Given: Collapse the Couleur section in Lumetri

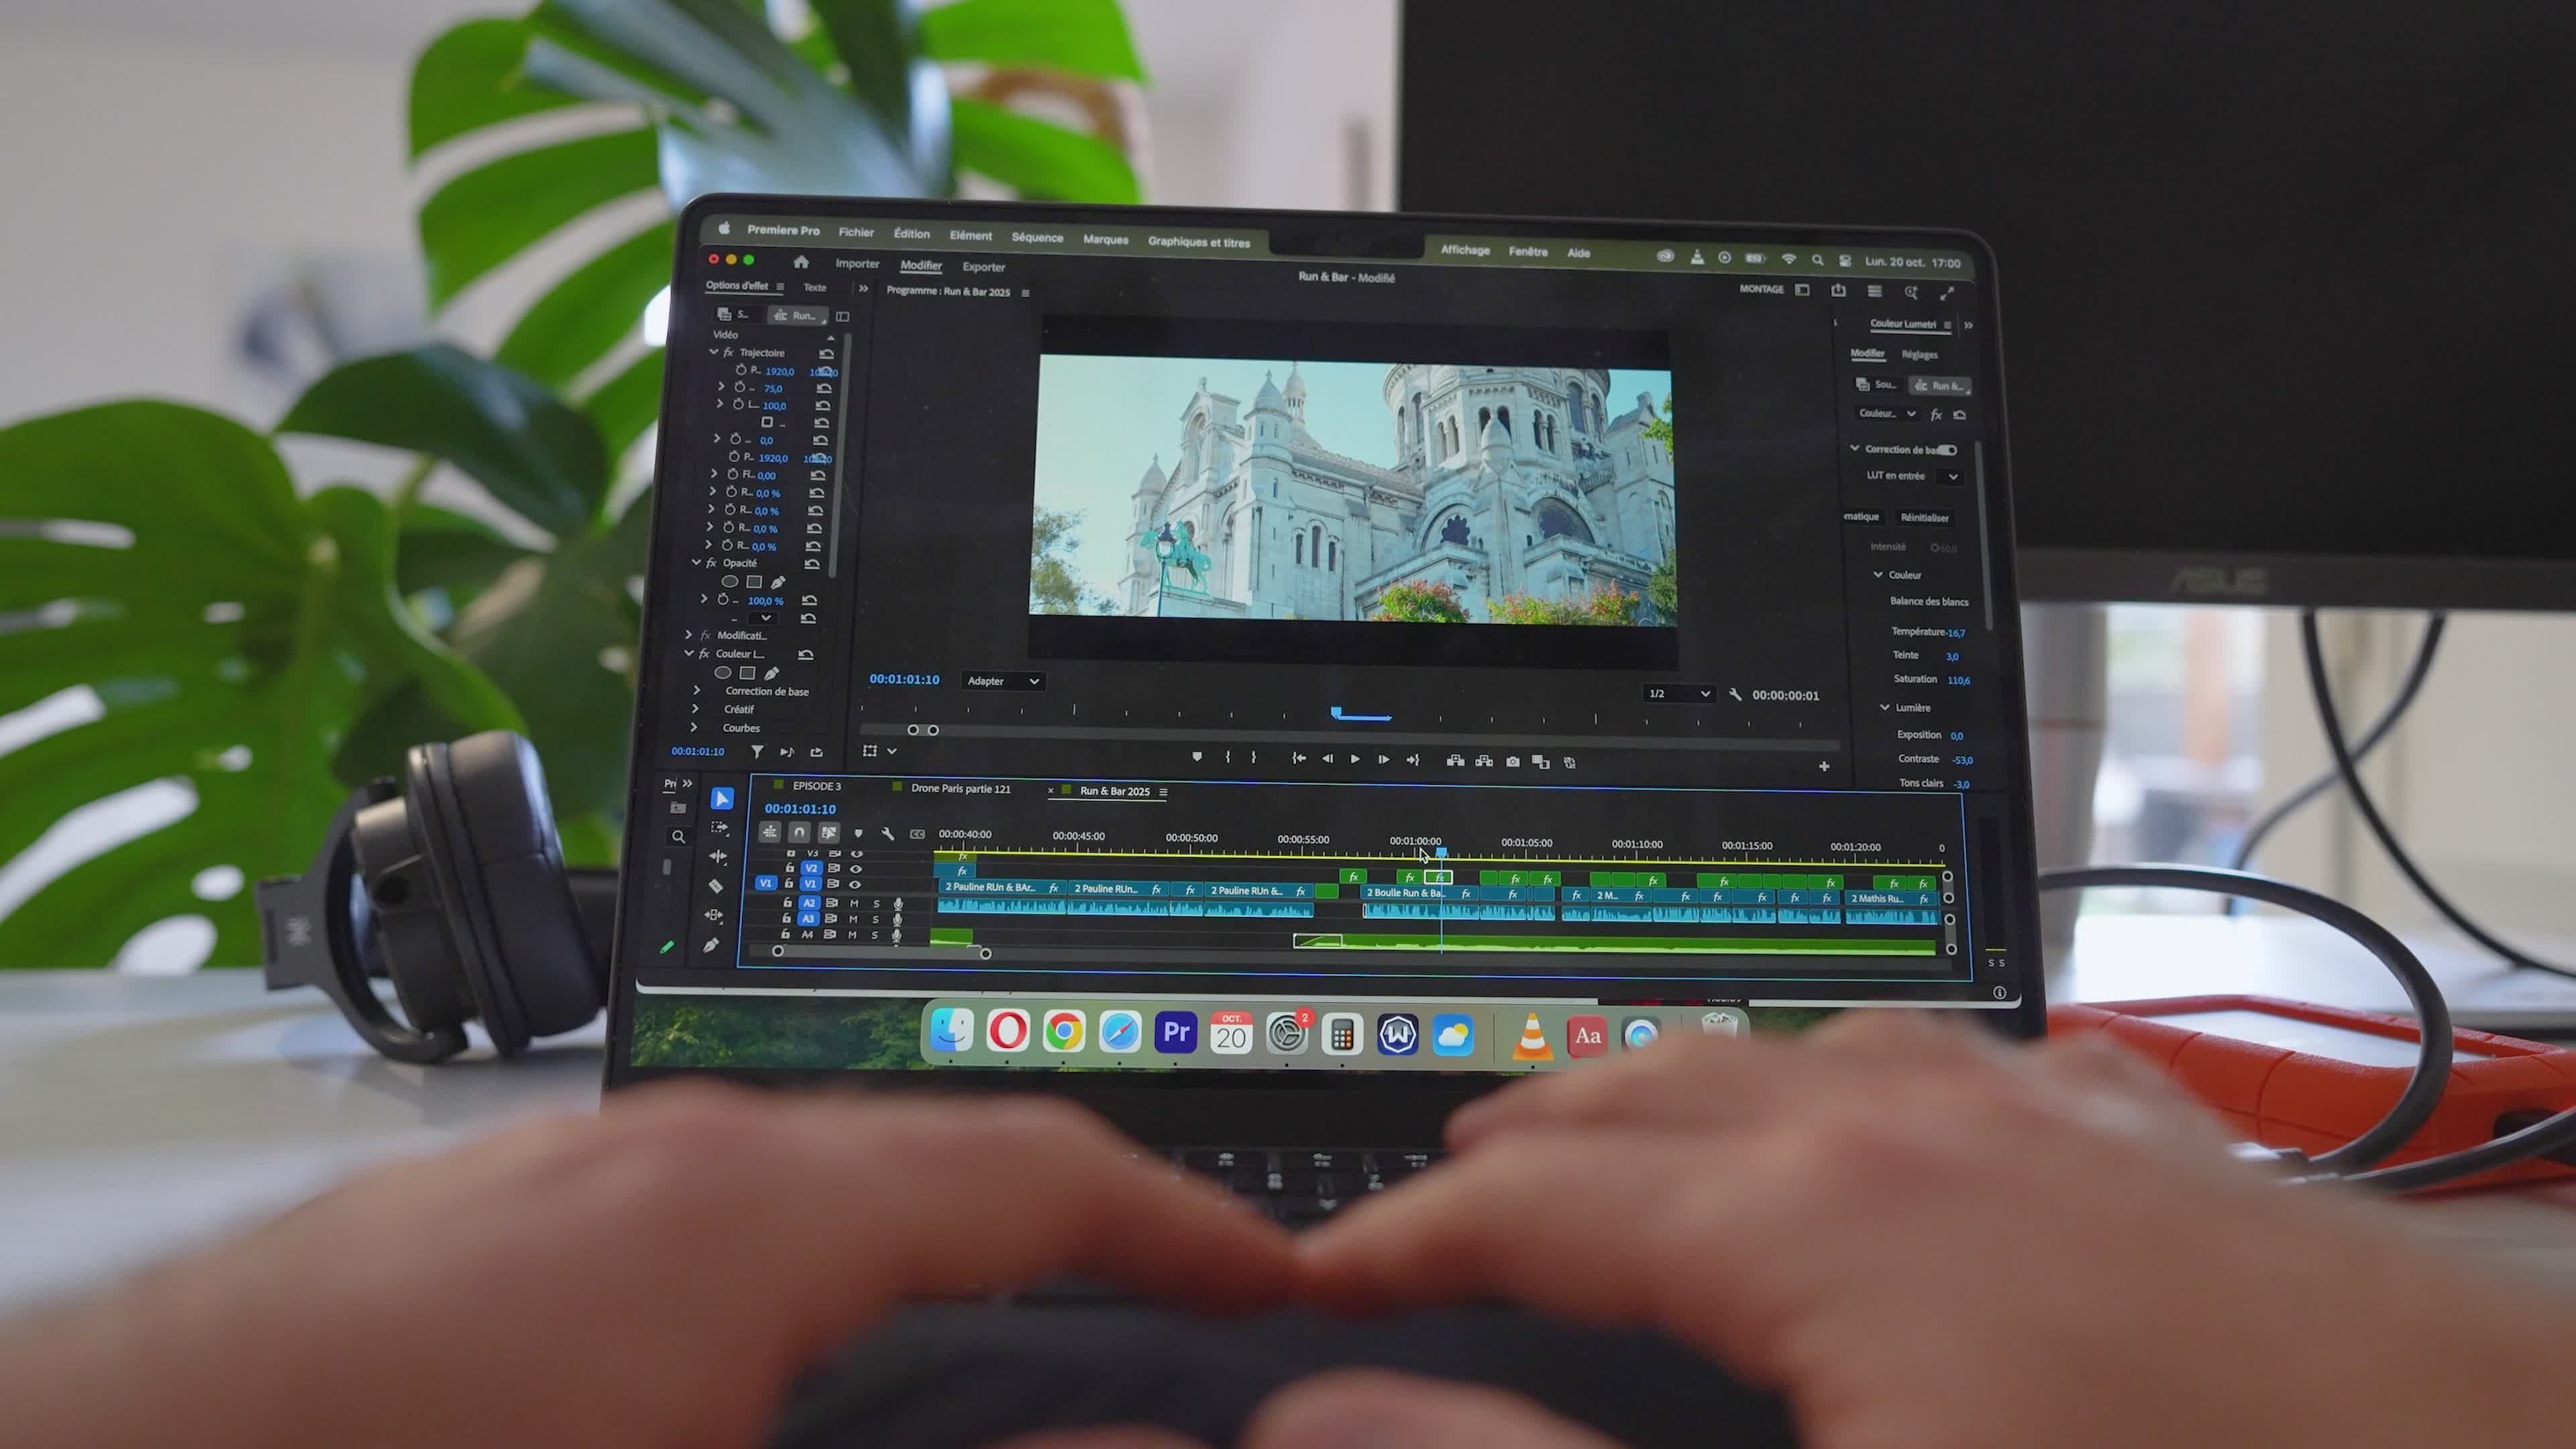Looking at the screenshot, I should point(1878,575).
